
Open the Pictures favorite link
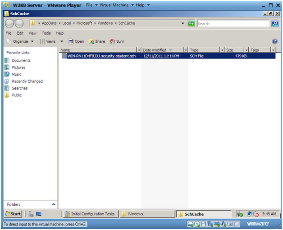15,68
